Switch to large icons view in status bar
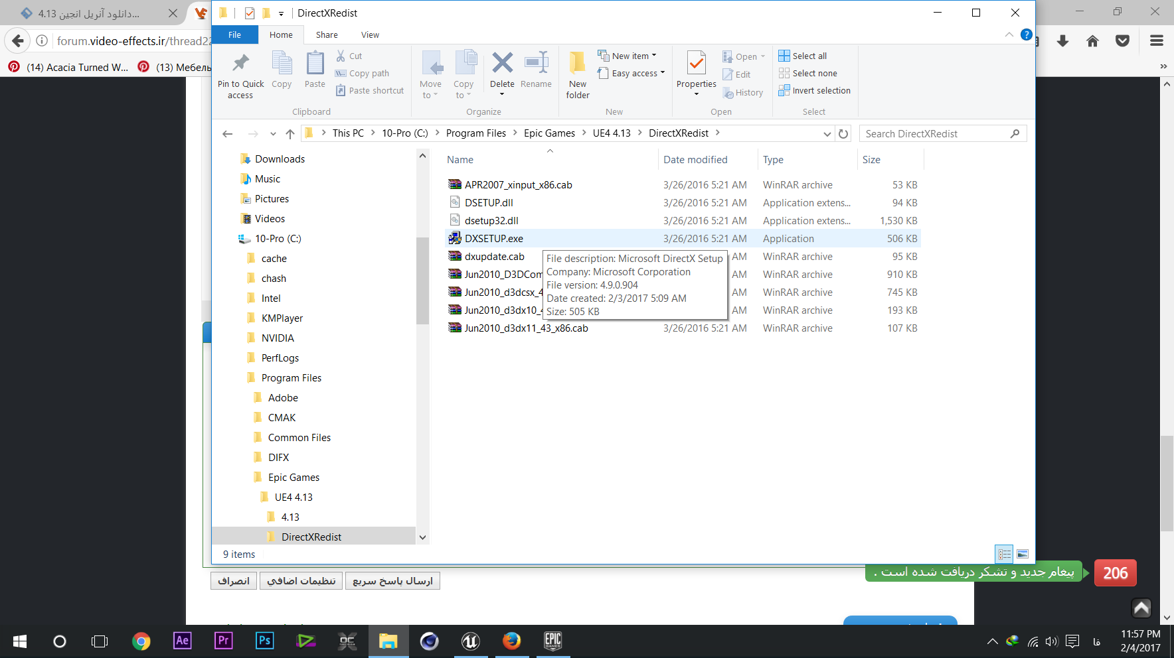Image resolution: width=1174 pixels, height=658 pixels. point(1023,554)
